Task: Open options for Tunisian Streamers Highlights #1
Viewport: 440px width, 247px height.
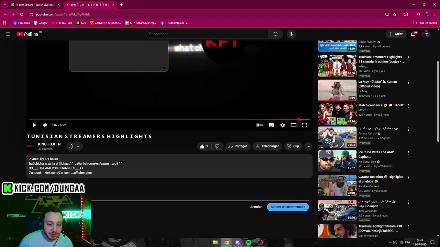Action: tap(408, 58)
